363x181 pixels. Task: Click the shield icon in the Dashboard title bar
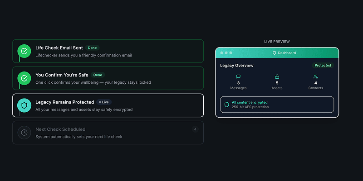[x=274, y=53]
